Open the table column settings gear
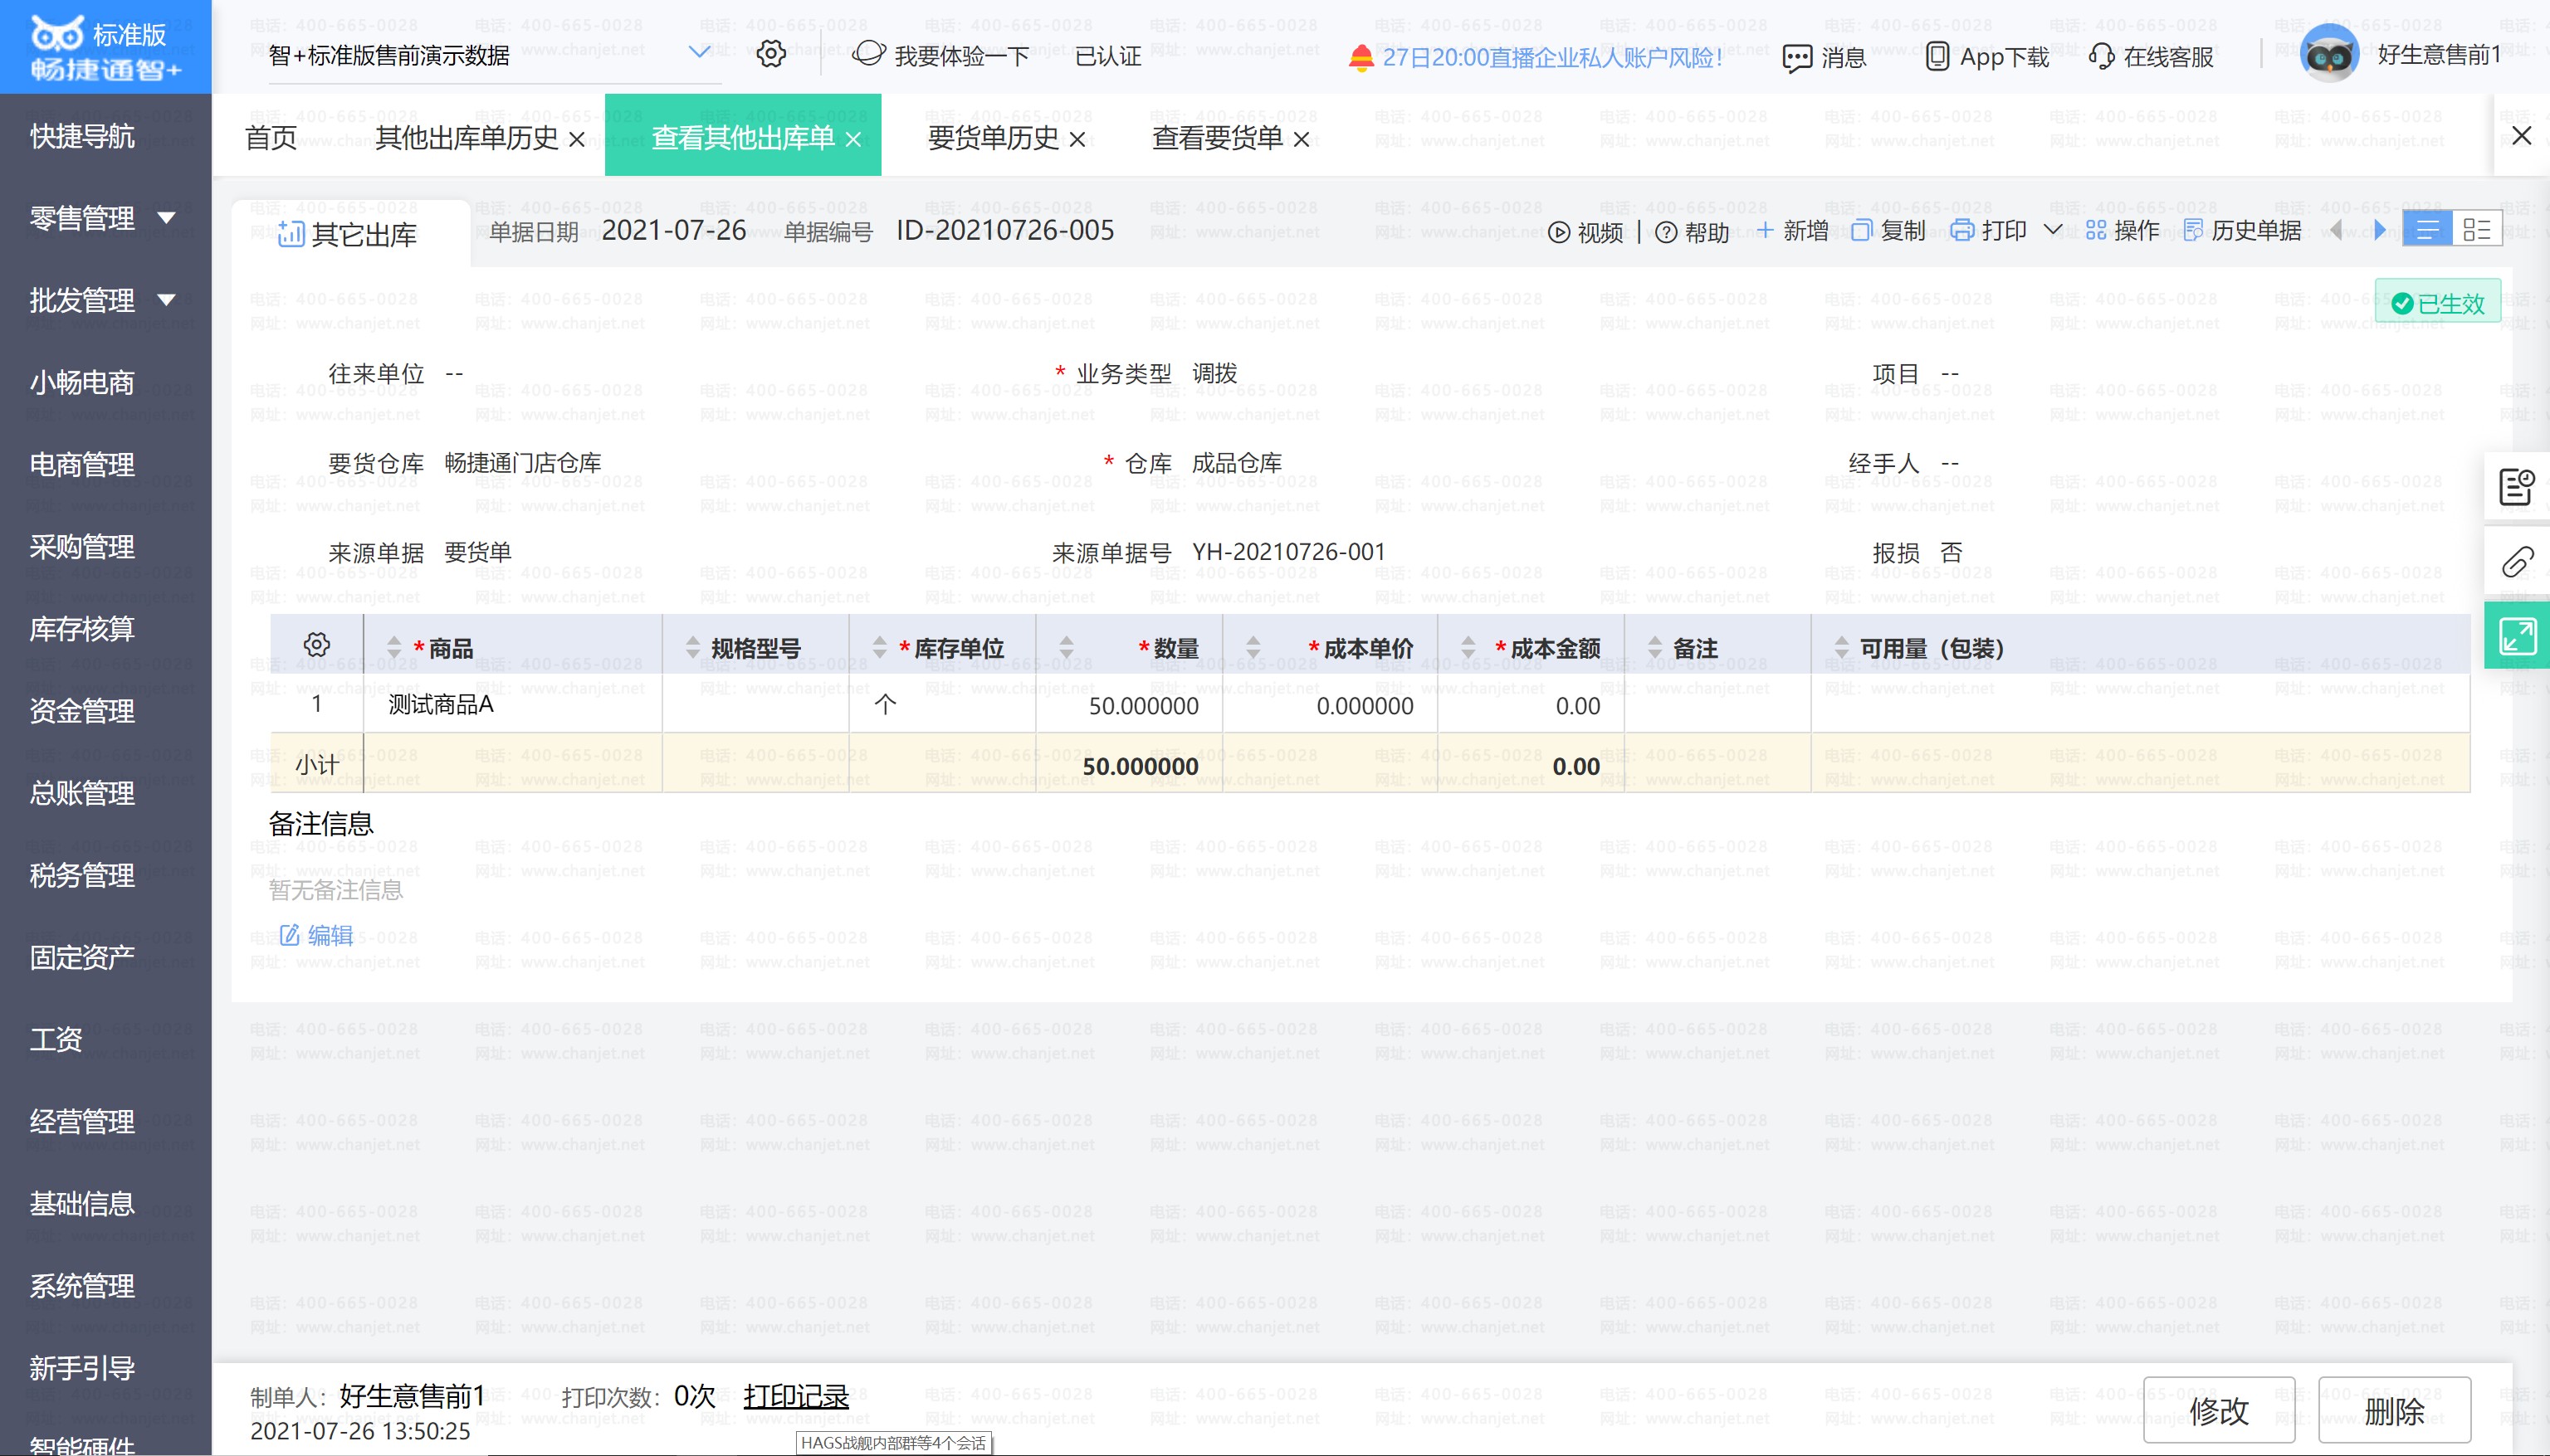The width and height of the screenshot is (2550, 1456). click(x=316, y=645)
